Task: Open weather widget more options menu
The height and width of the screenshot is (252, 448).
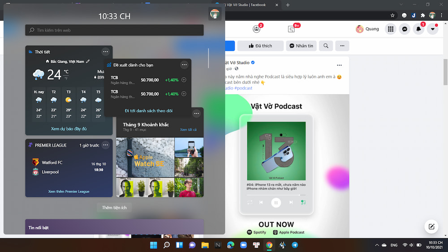Action: click(105, 51)
